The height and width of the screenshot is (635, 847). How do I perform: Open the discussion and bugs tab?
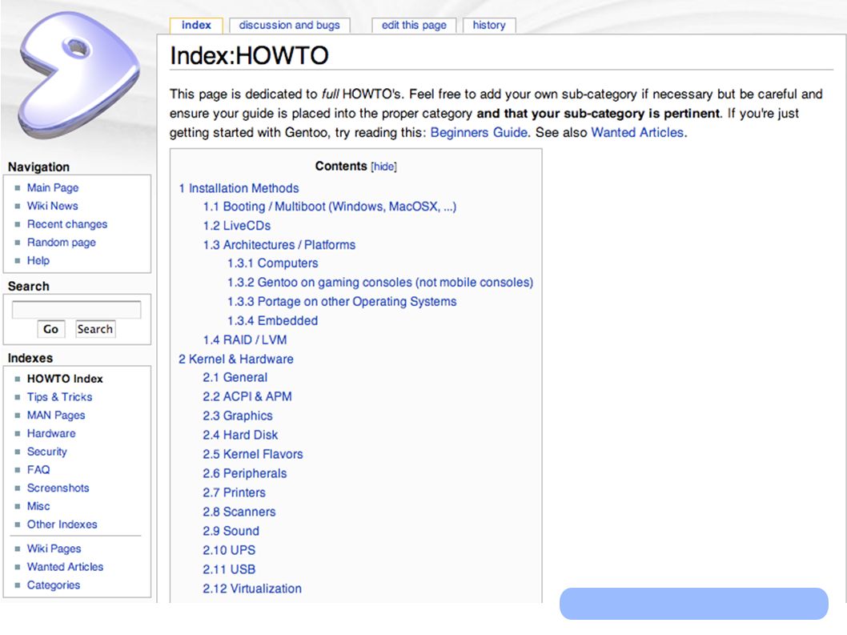click(290, 26)
